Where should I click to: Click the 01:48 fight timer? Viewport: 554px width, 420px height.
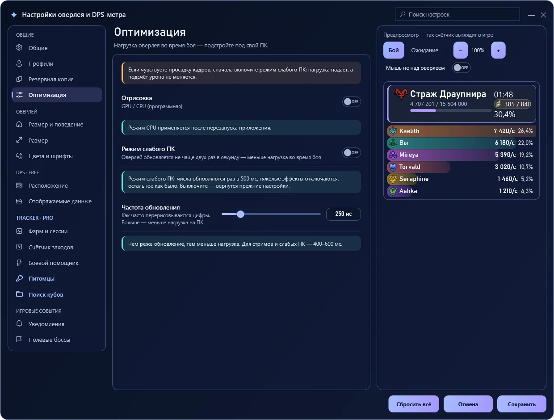coord(504,94)
